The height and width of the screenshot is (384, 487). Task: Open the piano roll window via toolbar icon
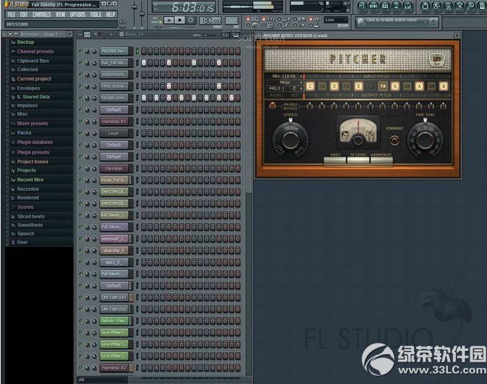[385, 6]
